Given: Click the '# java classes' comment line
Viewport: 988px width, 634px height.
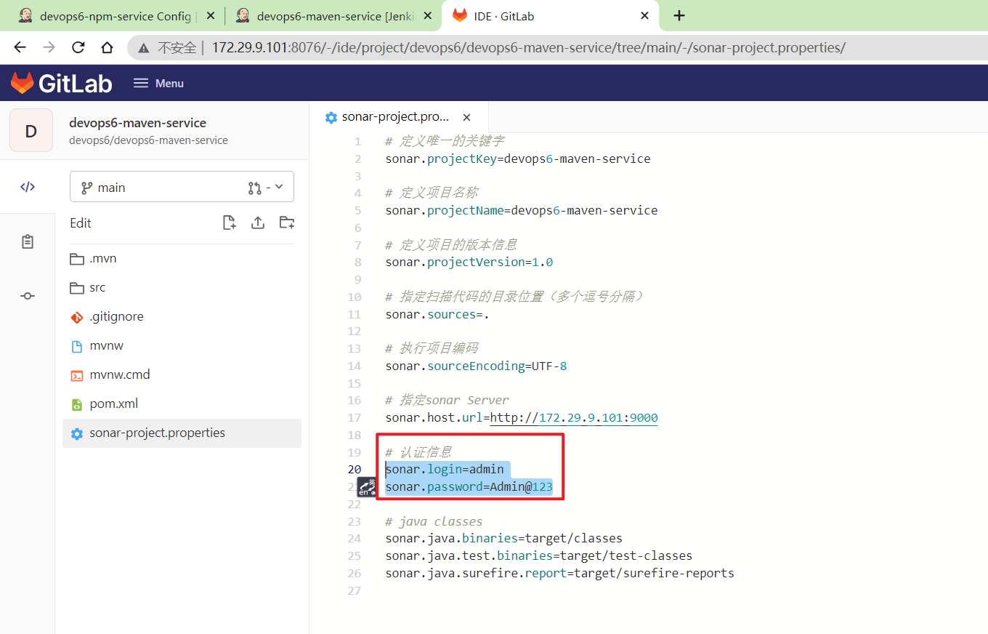Looking at the screenshot, I should 434,521.
